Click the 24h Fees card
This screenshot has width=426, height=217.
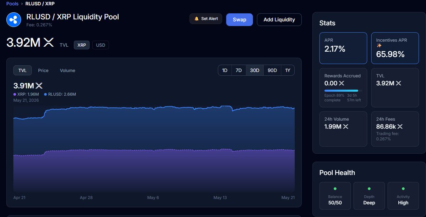395,129
